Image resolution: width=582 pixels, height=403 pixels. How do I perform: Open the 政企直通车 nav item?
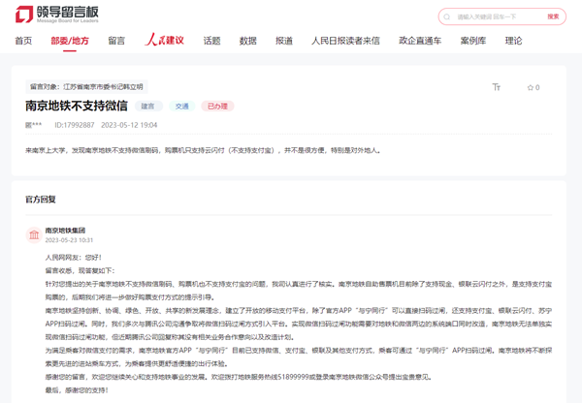pos(420,41)
